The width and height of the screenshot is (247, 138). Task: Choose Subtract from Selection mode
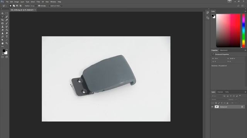(x=17, y=6)
